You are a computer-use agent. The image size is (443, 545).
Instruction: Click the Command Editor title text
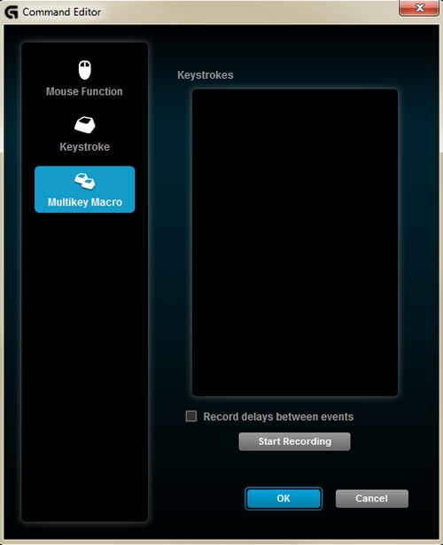pyautogui.click(x=62, y=12)
